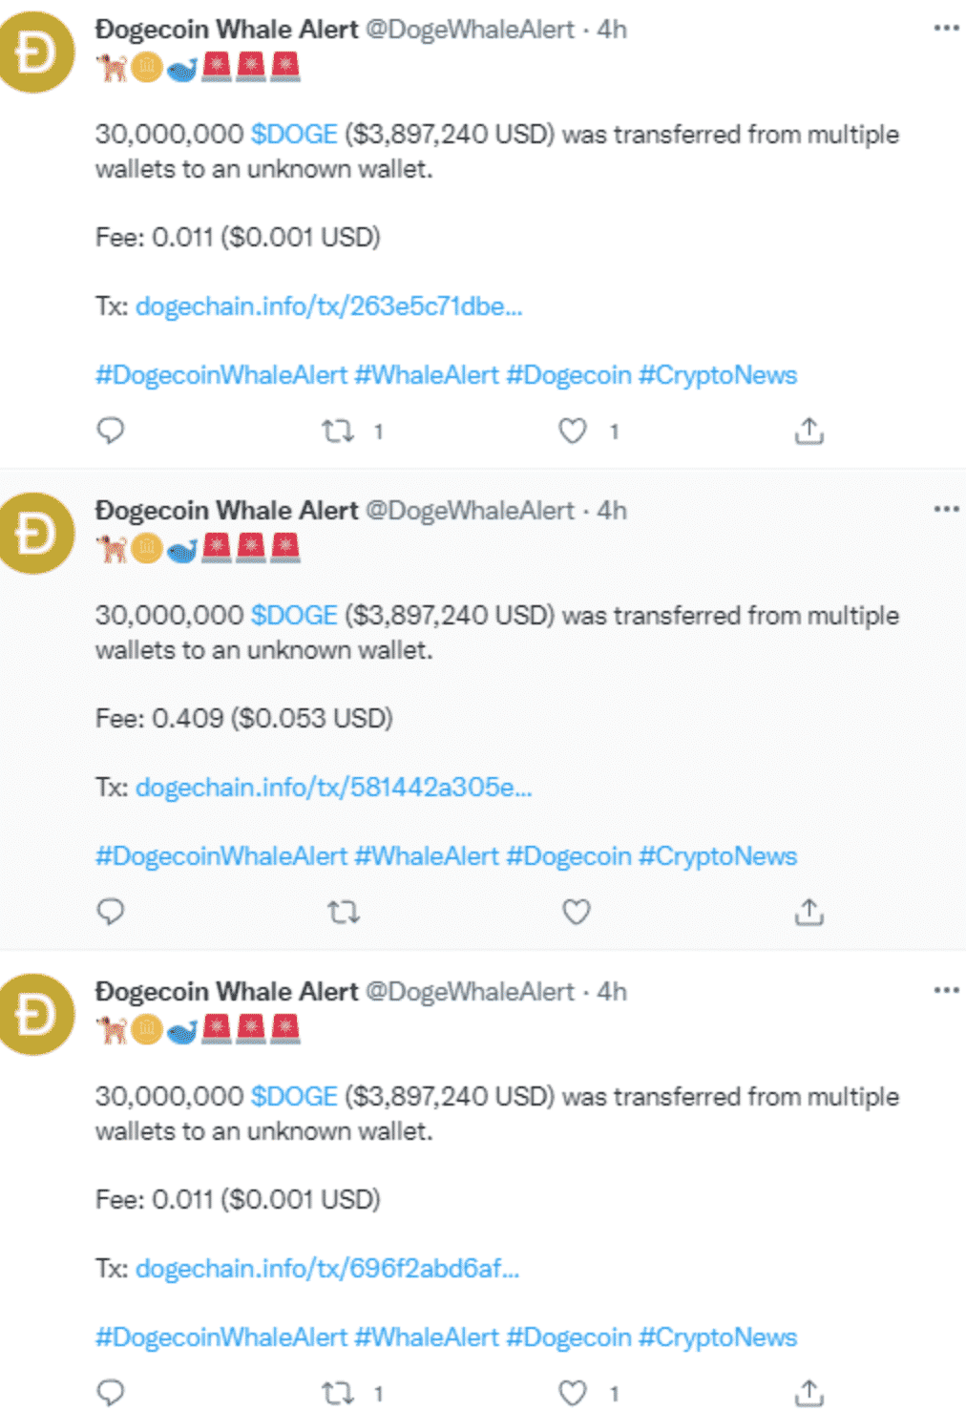Viewport: 966px width, 1411px height.
Task: Open dogechain.info/tx/581442a305e link
Action: pos(333,788)
